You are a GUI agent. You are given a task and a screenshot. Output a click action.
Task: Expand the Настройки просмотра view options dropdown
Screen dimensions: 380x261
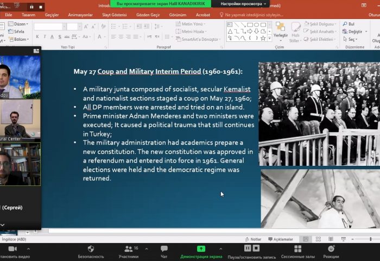point(244,3)
